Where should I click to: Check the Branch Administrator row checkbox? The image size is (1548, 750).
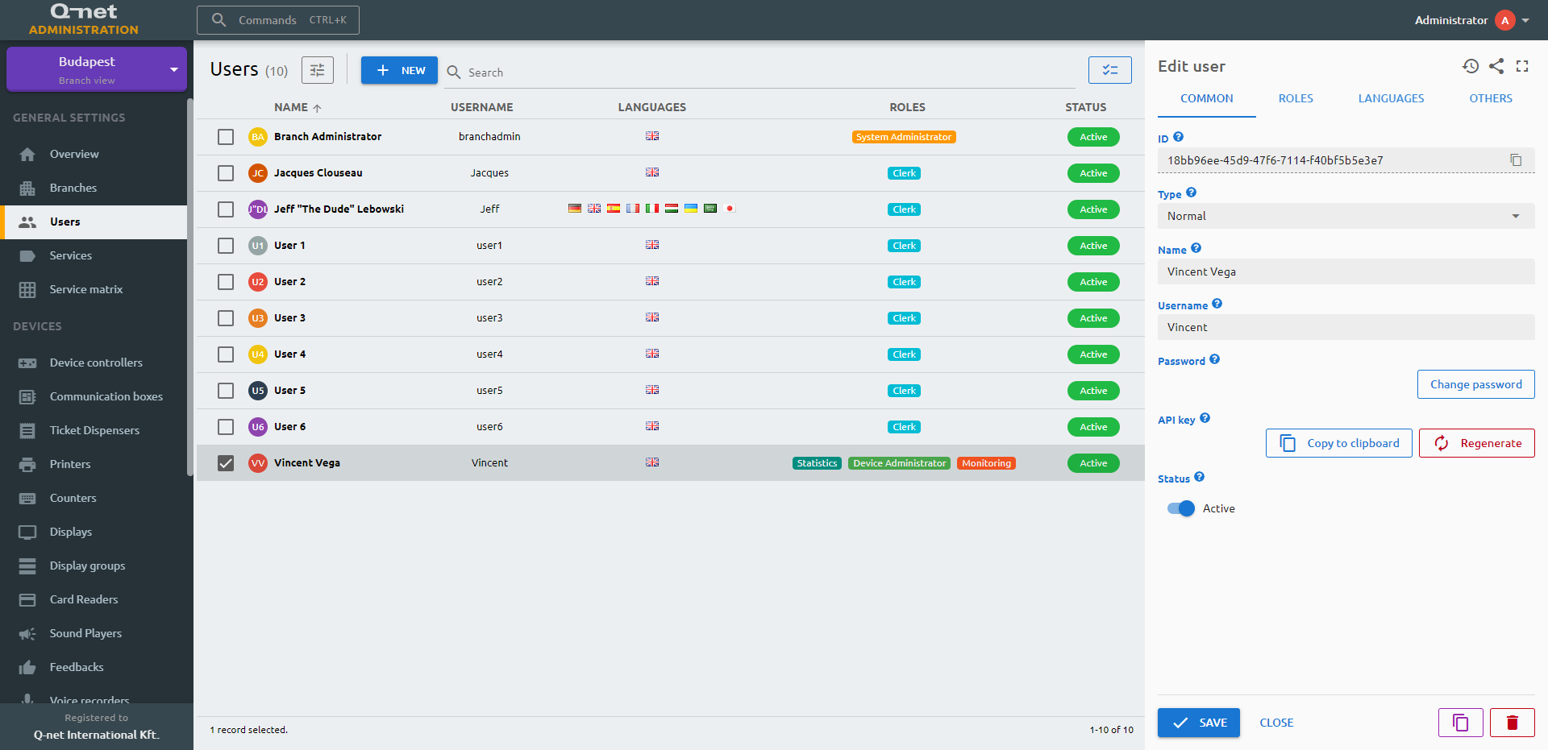point(226,137)
